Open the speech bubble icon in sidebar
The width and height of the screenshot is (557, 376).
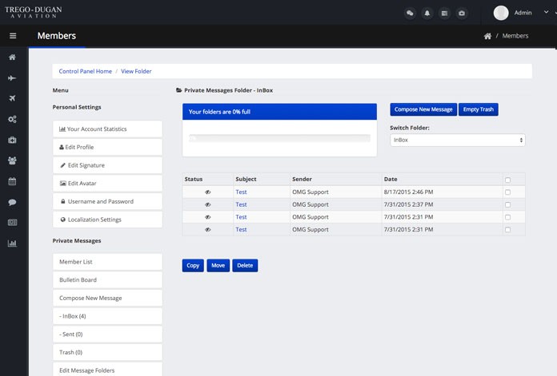(x=12, y=202)
